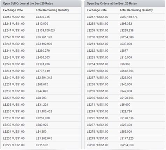Click sell table Total Remaining Quantity header
The height and width of the screenshot is (150, 166).
pyautogui.click(x=53, y=10)
